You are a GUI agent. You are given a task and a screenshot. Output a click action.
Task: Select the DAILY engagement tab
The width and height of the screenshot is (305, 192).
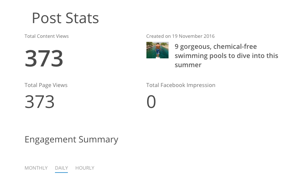click(x=61, y=168)
